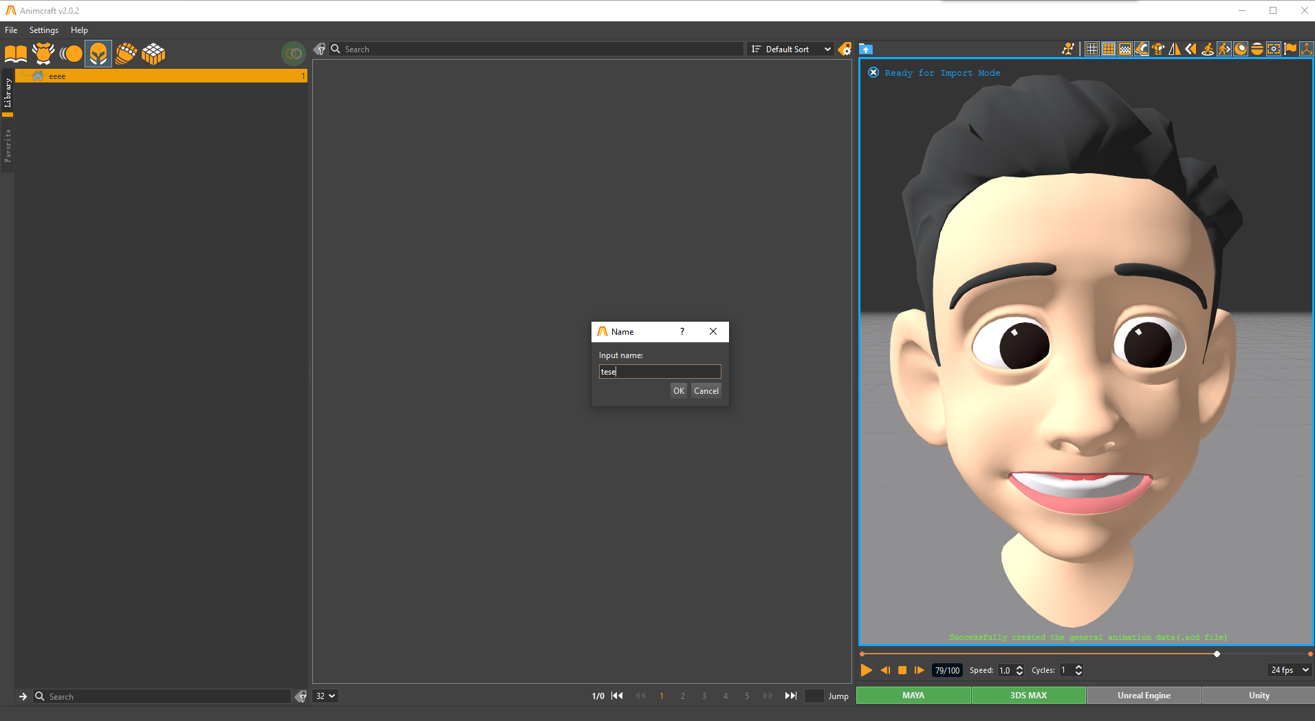Toggle the orange grid display
The width and height of the screenshot is (1315, 721).
click(1109, 49)
